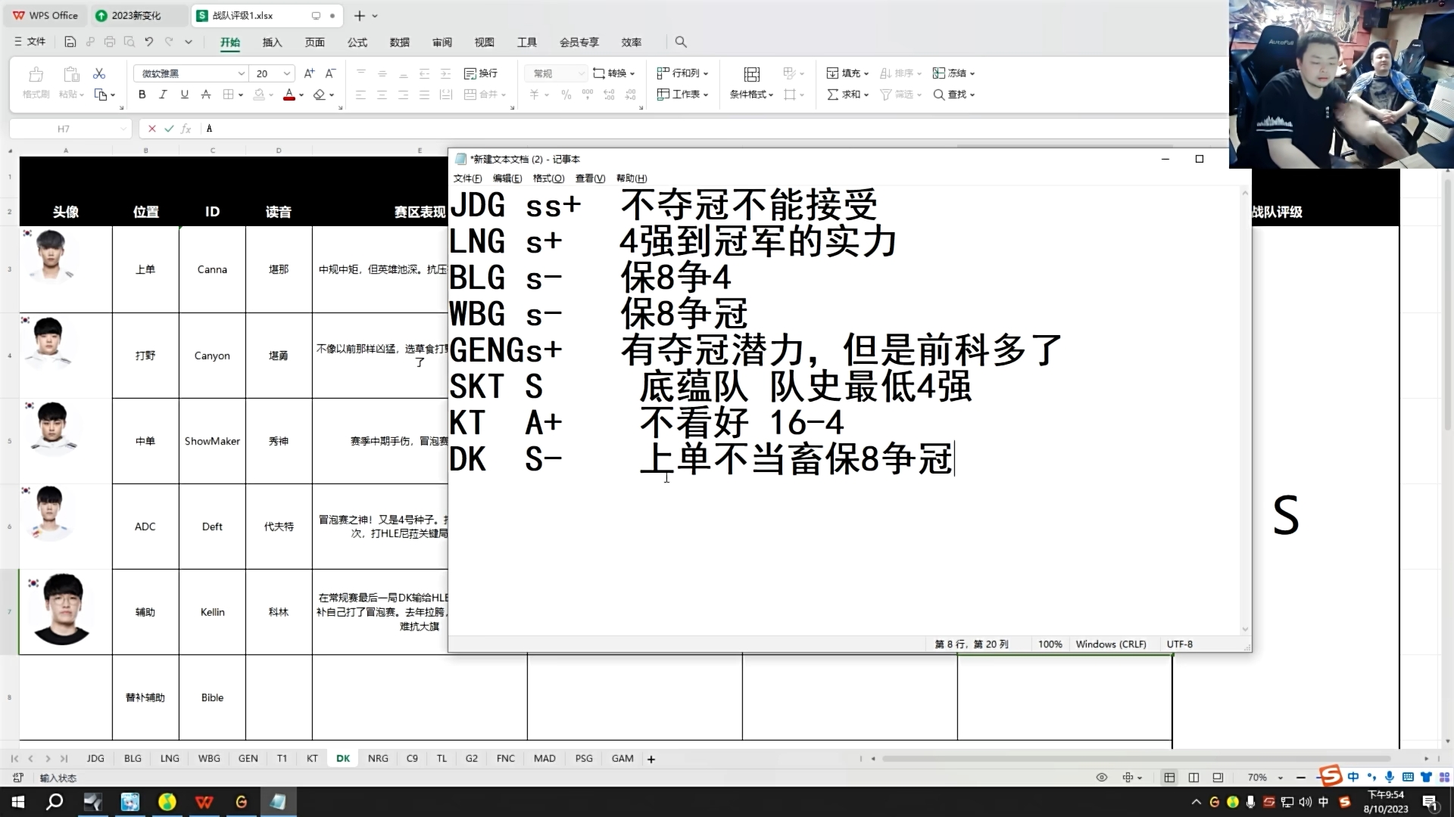This screenshot has height=817, width=1454.
Task: Open the 文件 file menu in WPS
Action: pos(30,42)
